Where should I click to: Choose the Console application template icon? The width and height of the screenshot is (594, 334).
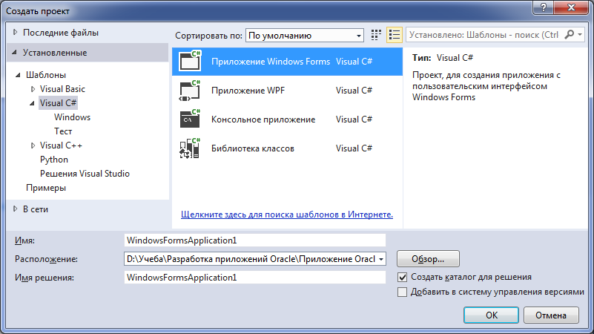(190, 119)
